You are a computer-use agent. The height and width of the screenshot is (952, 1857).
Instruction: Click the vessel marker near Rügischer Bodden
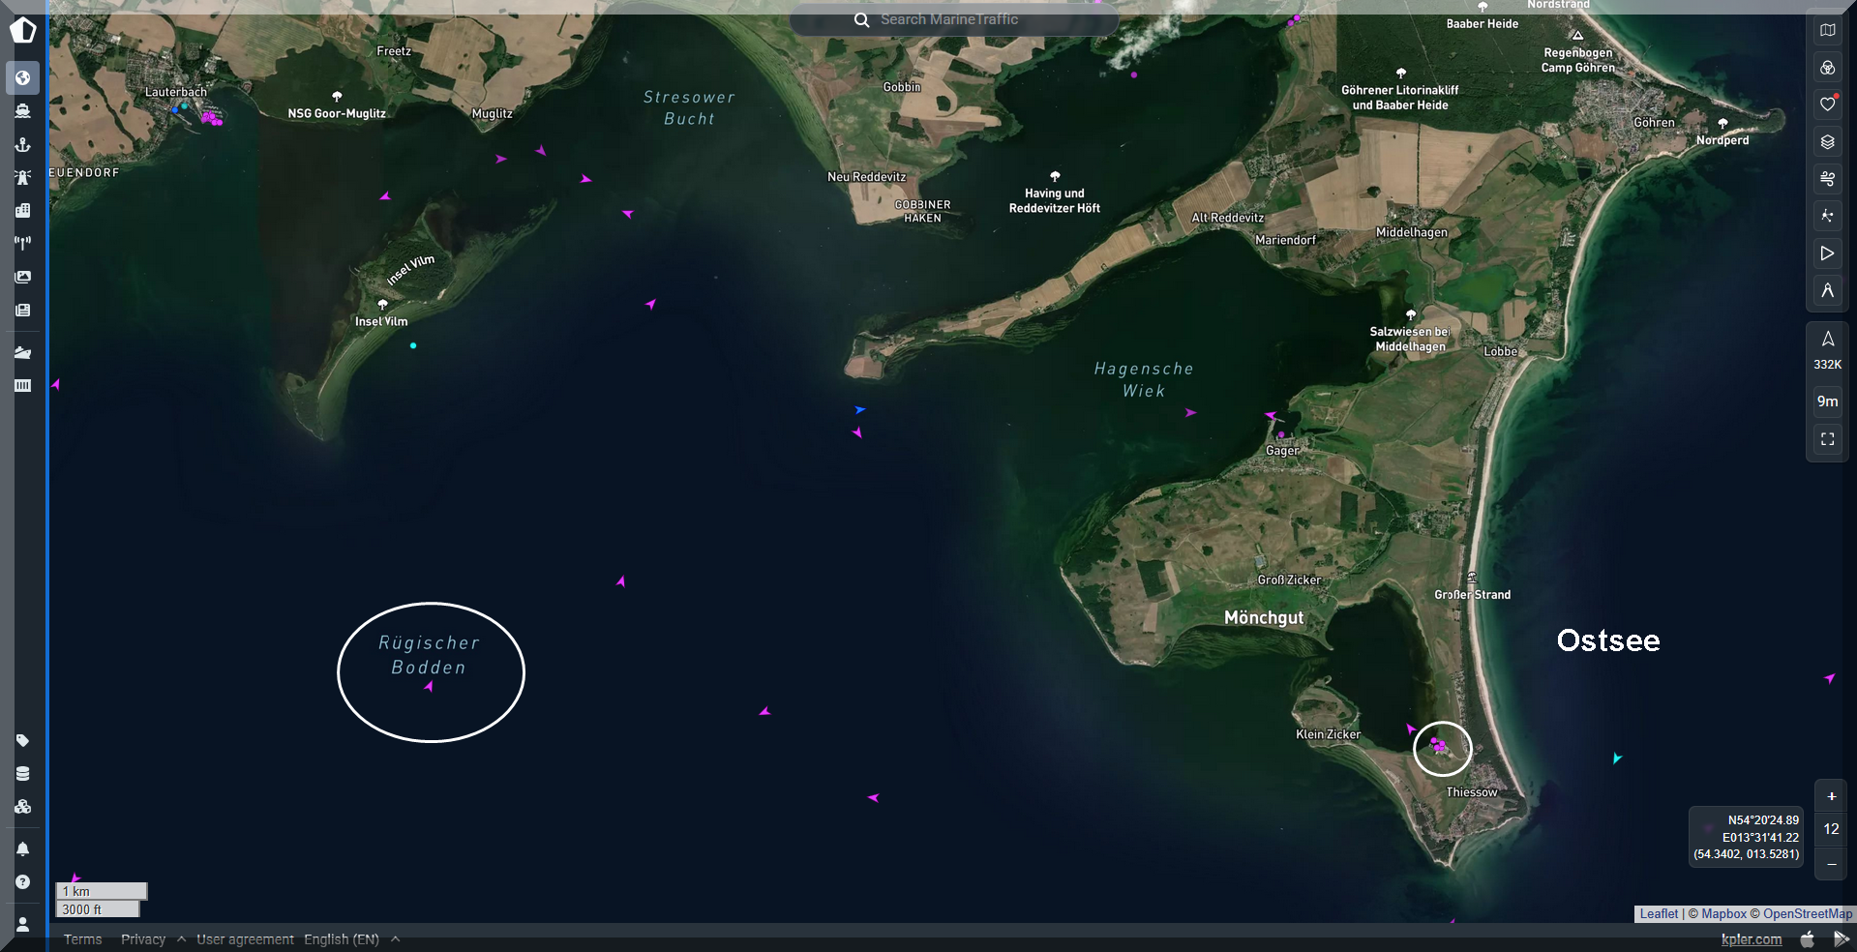pos(429,687)
